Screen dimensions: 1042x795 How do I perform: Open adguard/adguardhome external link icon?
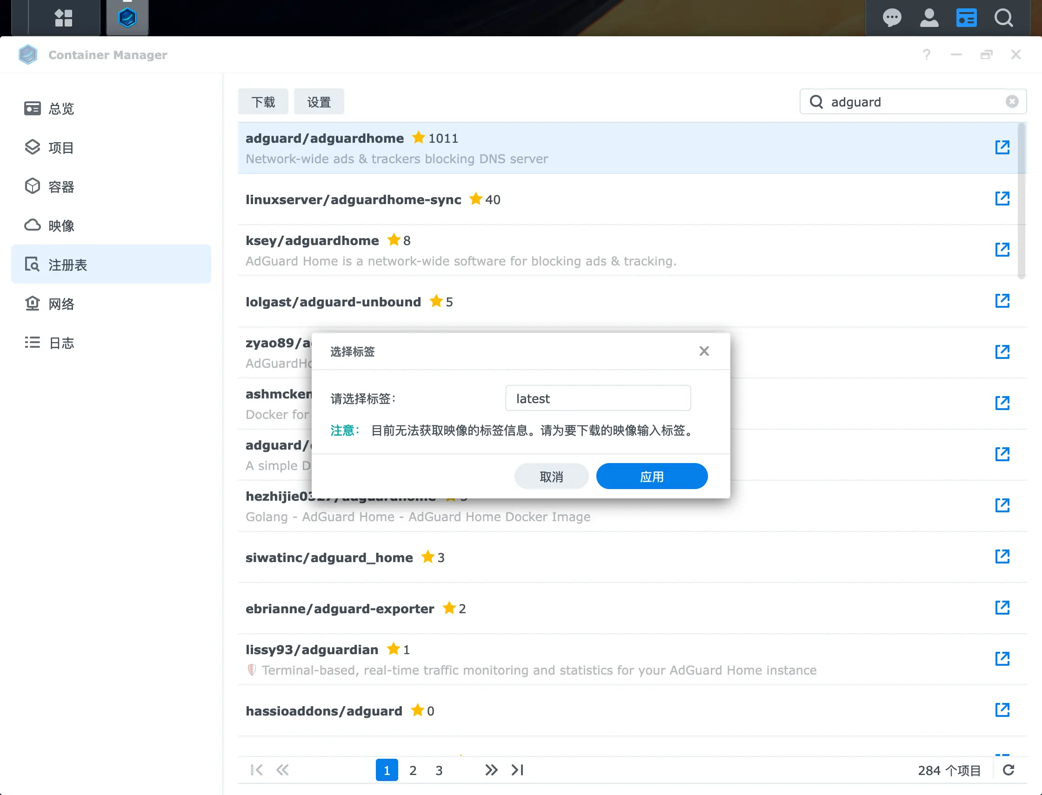(1002, 147)
